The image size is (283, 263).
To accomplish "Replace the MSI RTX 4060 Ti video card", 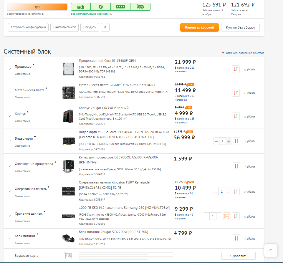I will [236, 141].
